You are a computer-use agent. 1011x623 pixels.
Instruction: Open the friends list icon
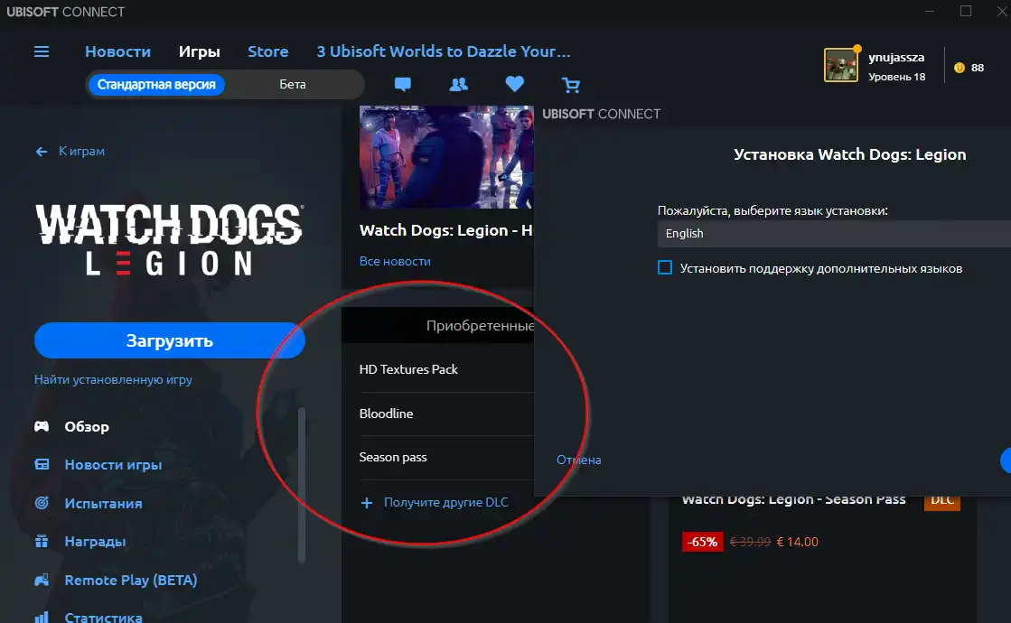click(458, 84)
